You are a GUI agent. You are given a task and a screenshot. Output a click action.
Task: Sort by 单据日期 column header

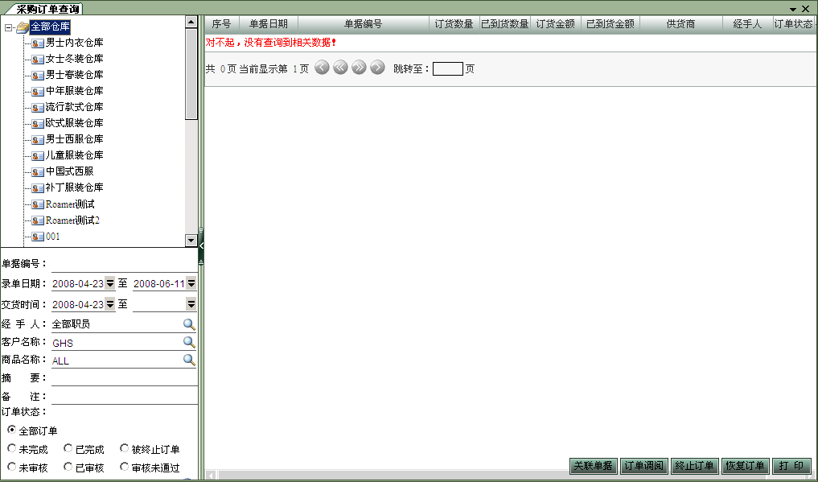pos(268,24)
